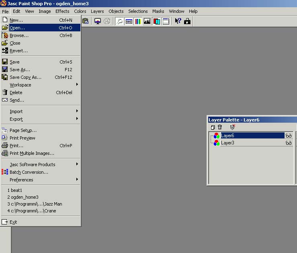Click the new layer icon in Layer Palette

[x=213, y=127]
